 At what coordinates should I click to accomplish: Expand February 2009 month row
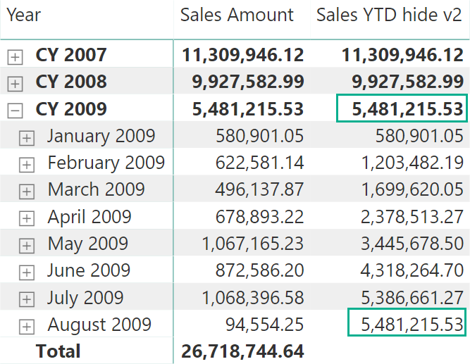click(x=27, y=165)
